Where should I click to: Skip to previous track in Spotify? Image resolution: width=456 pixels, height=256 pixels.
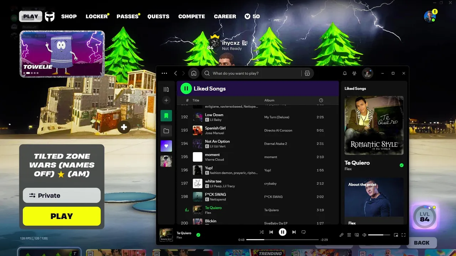pos(271,232)
